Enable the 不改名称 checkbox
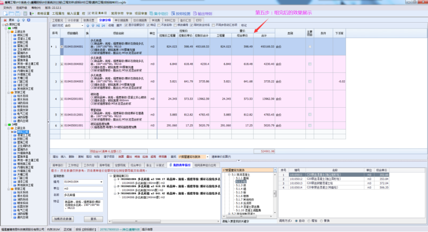The width and height of the screenshot is (428, 232). 159,25
